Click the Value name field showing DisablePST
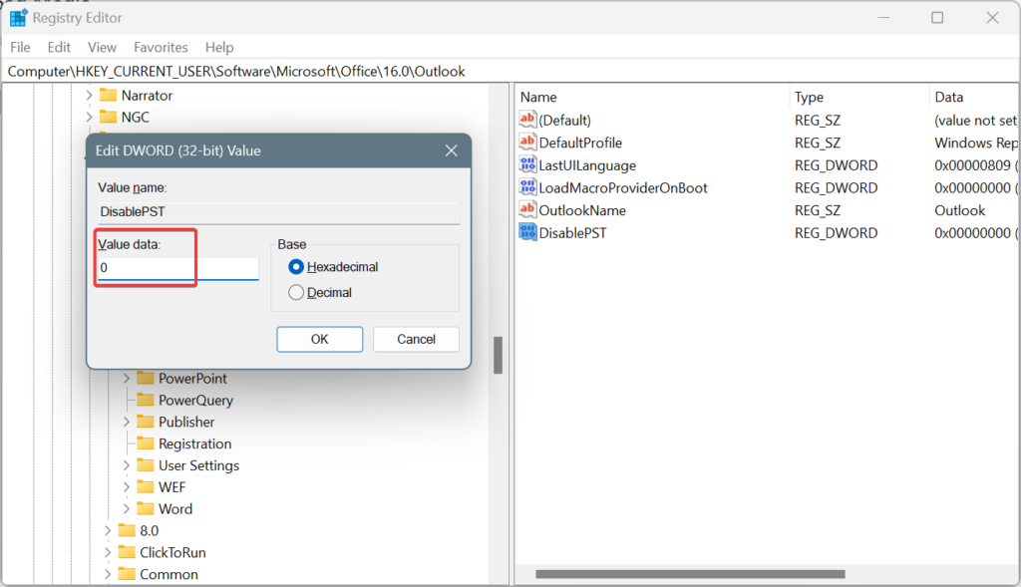This screenshot has height=587, width=1021. coord(279,212)
